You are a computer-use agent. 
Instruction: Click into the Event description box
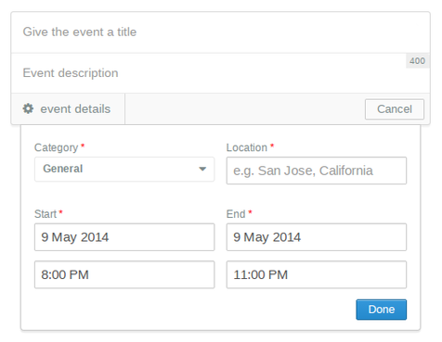click(x=220, y=73)
